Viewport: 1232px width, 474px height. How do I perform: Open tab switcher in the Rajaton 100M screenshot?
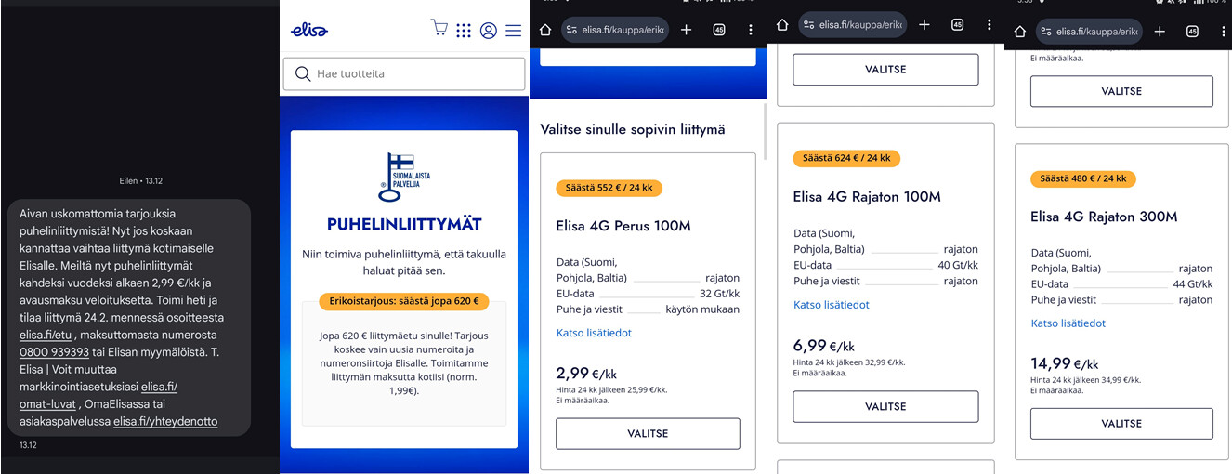[957, 25]
